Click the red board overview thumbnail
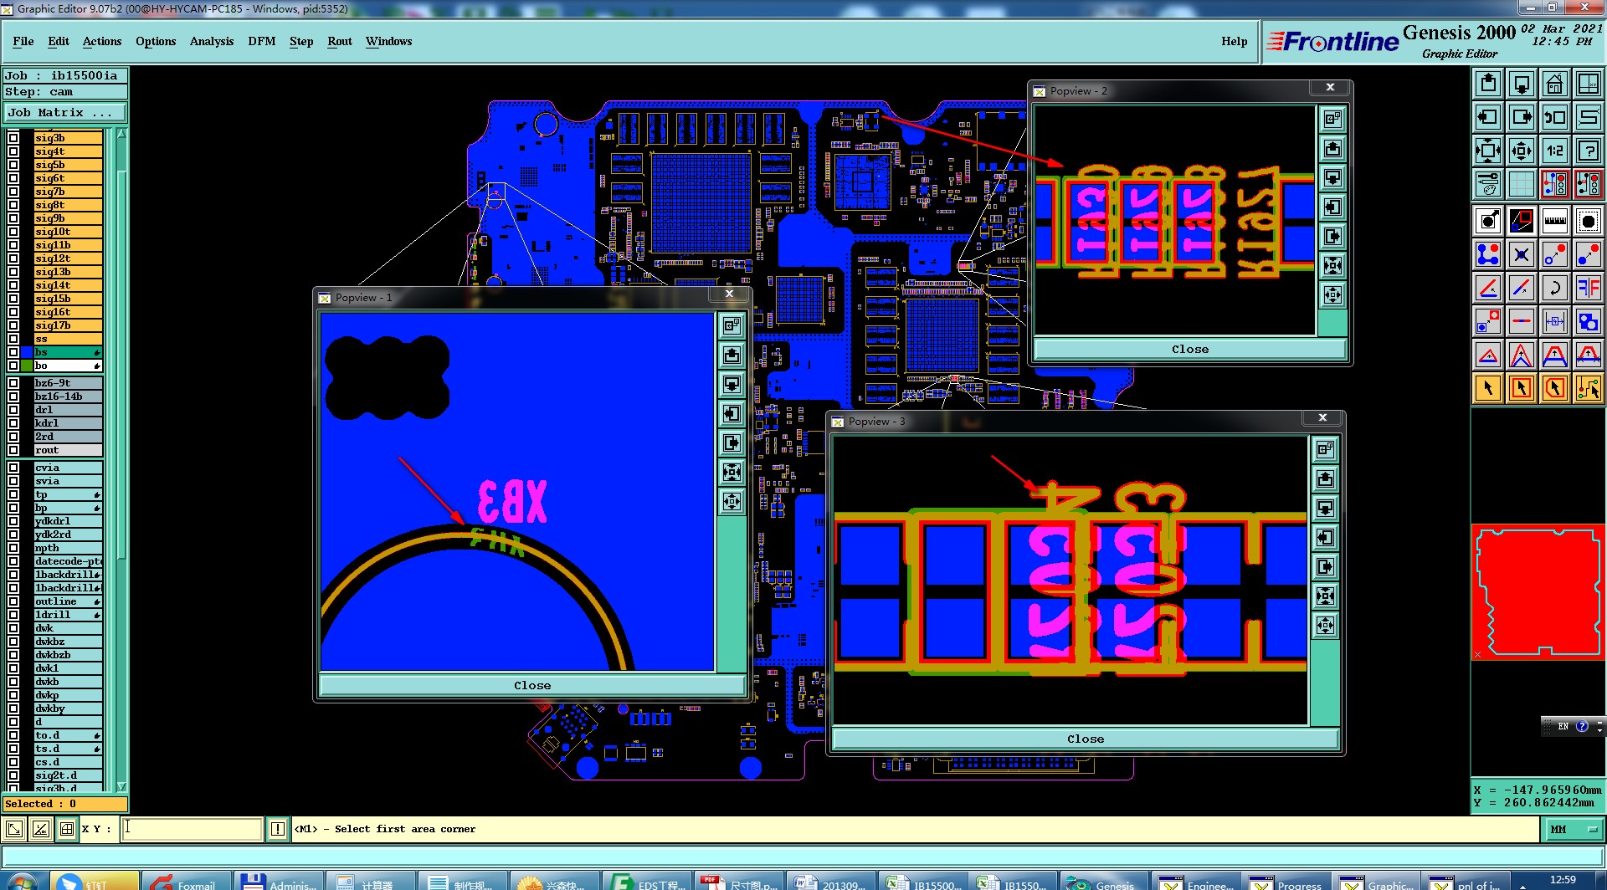 click(1538, 591)
